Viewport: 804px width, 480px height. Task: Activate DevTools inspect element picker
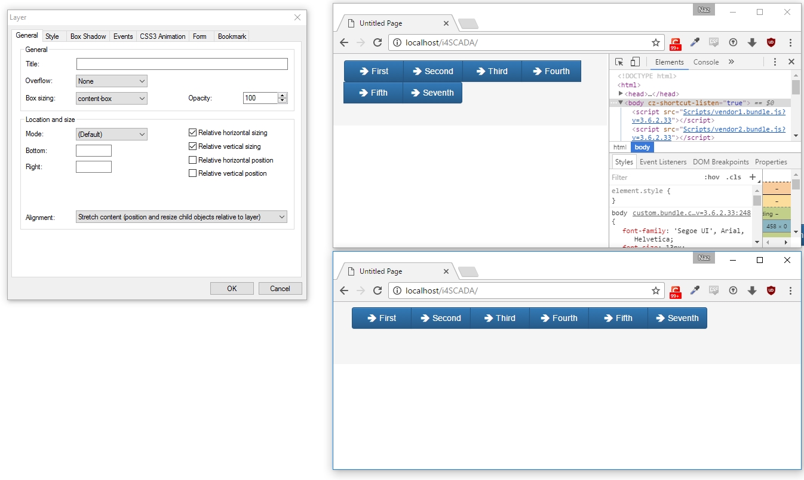click(x=619, y=62)
